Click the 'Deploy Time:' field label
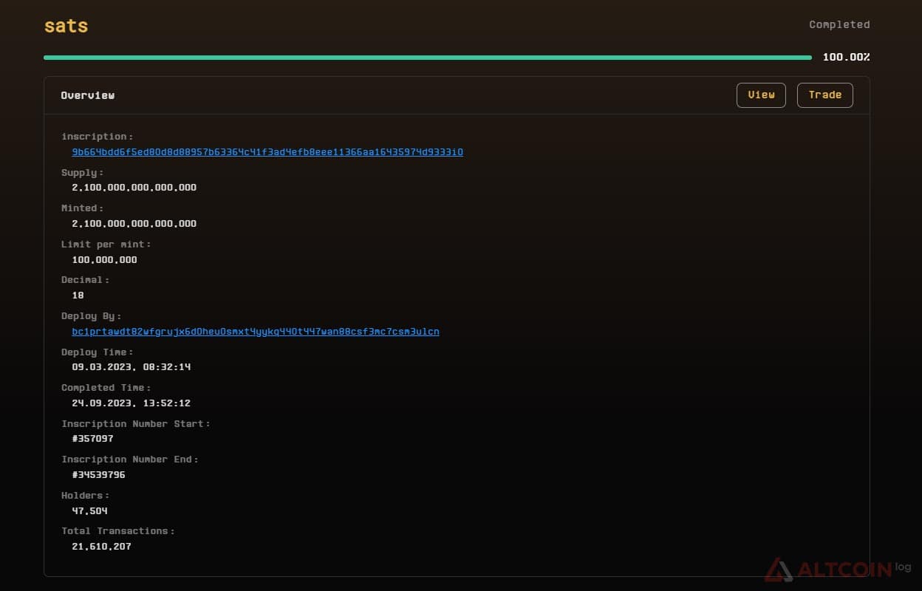Viewport: 922px width, 591px height. tap(98, 352)
